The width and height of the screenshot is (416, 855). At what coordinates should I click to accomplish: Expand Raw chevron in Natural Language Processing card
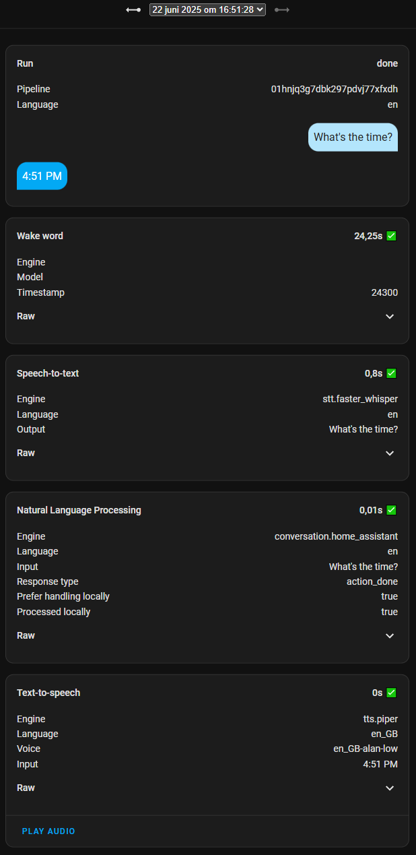click(390, 636)
